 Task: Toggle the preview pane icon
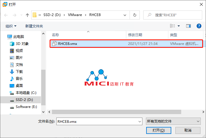coord(188,26)
